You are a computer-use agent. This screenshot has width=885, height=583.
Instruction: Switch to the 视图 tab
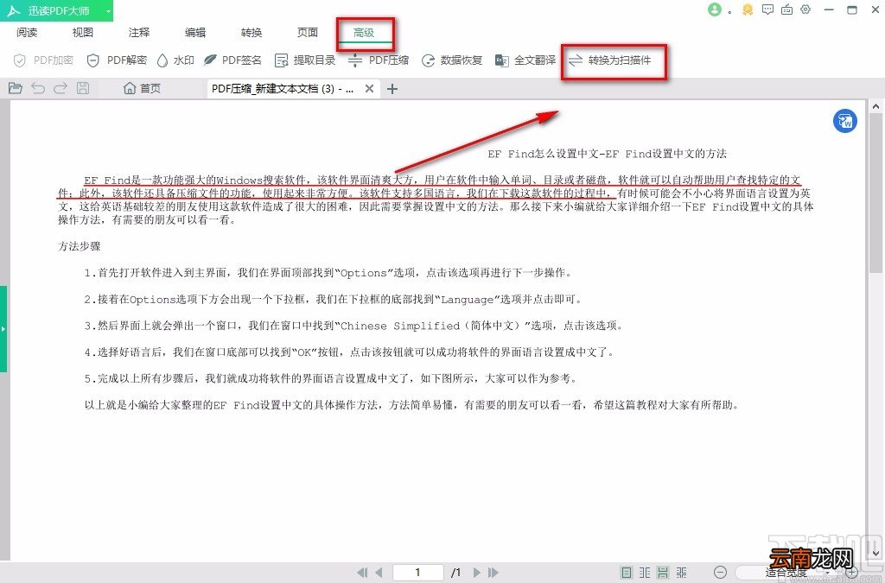tap(82, 32)
